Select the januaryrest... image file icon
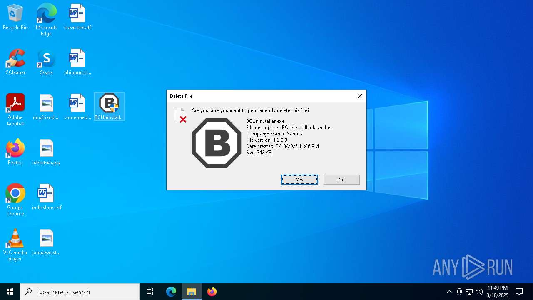 tap(46, 242)
